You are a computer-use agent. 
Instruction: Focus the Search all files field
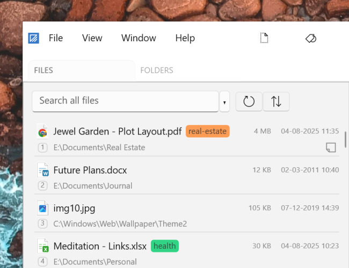pyautogui.click(x=125, y=101)
